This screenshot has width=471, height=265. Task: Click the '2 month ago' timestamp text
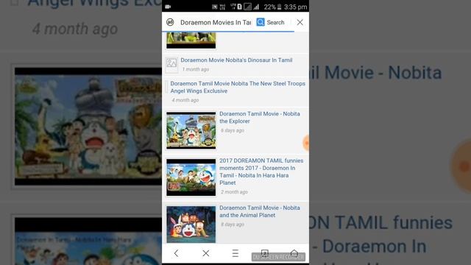(234, 192)
